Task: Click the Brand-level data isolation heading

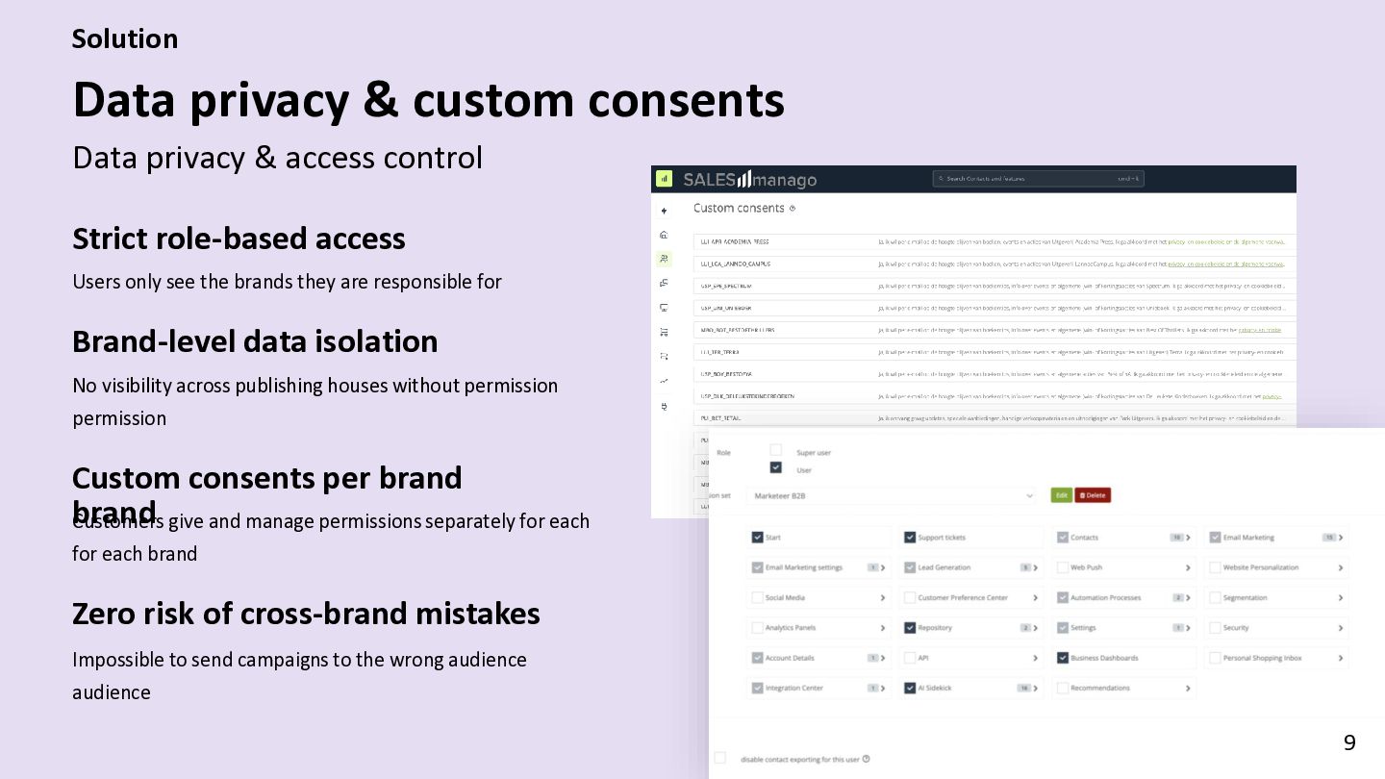Action: point(255,341)
